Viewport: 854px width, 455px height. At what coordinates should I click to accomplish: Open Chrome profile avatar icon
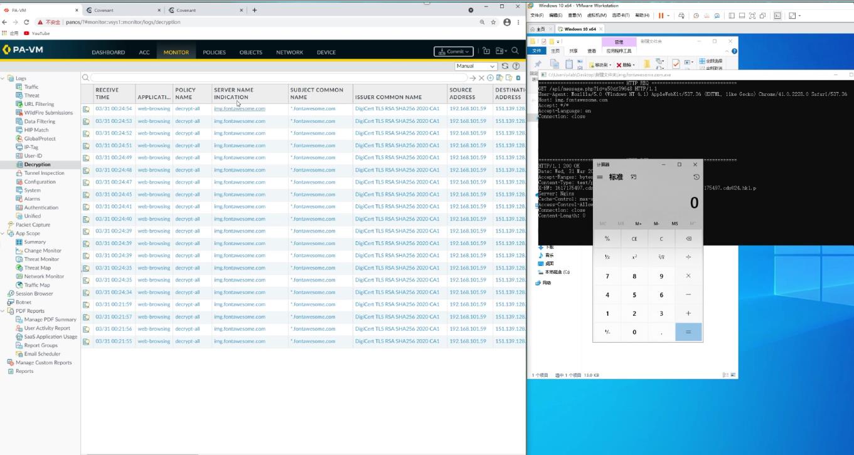507,22
